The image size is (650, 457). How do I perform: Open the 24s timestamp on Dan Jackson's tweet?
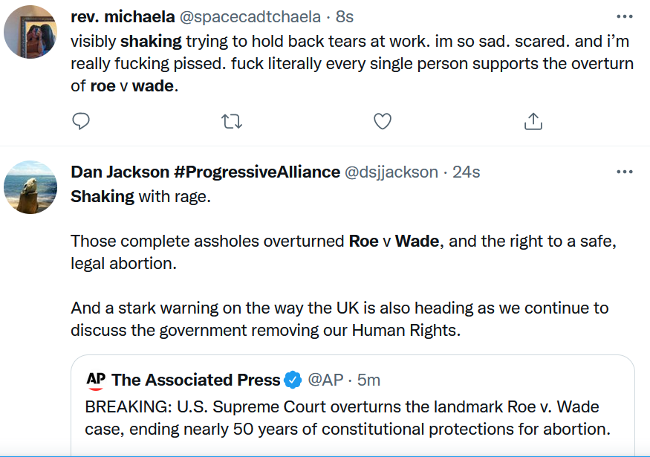pos(467,172)
